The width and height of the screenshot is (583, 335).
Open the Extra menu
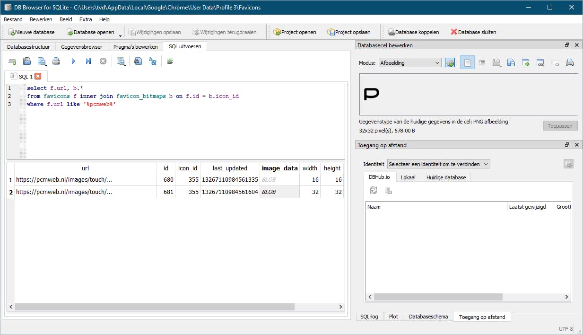86,19
